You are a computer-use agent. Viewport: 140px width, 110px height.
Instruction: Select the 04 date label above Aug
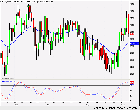88,103
